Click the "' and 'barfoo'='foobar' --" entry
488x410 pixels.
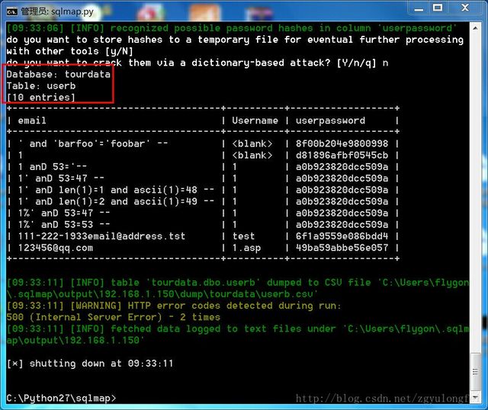click(93, 143)
